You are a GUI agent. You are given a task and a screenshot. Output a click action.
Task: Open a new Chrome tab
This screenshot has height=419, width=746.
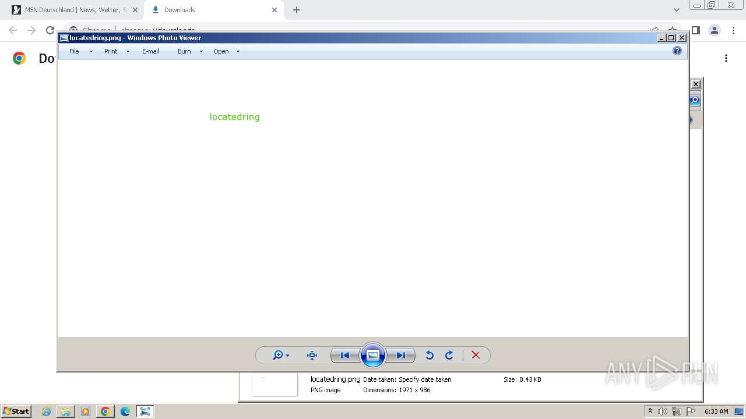click(297, 10)
